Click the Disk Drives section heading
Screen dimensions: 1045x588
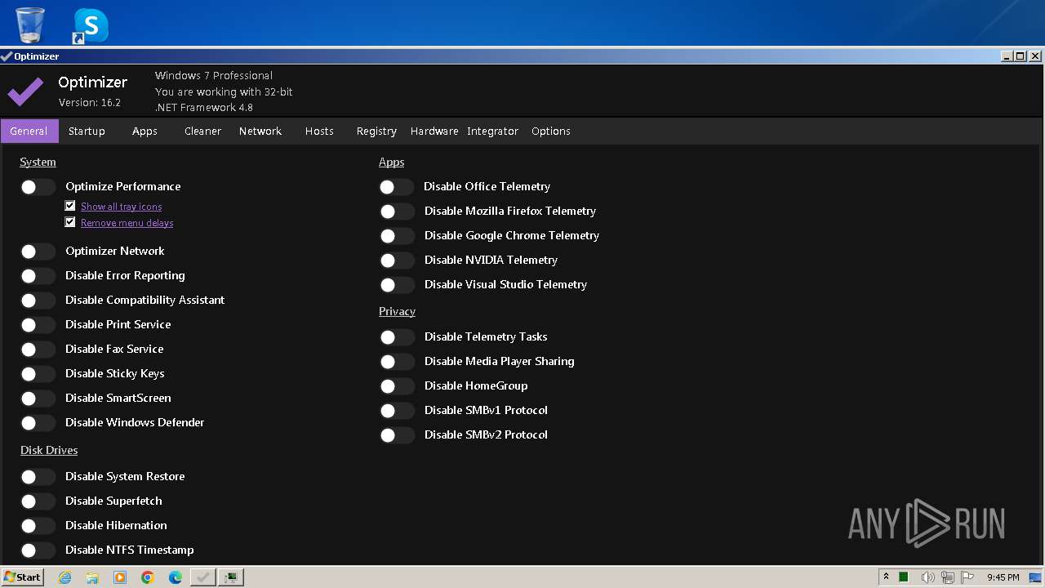click(x=49, y=450)
